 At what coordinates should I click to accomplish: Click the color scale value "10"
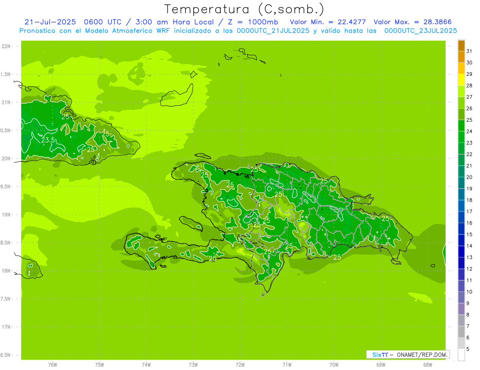click(x=469, y=292)
